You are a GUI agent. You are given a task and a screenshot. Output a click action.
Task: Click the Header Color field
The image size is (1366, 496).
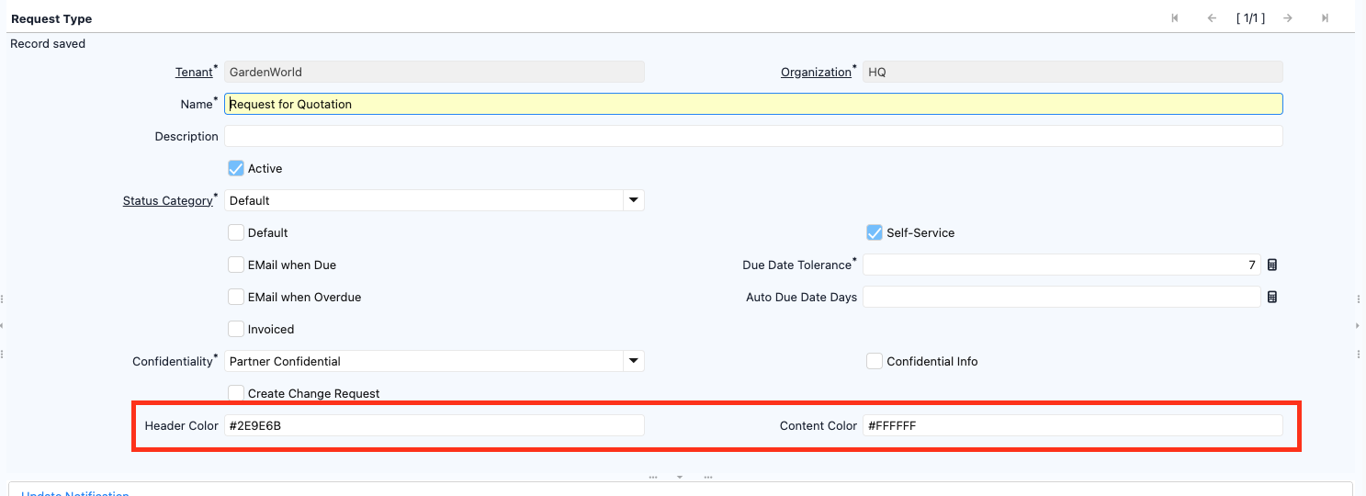[435, 425]
